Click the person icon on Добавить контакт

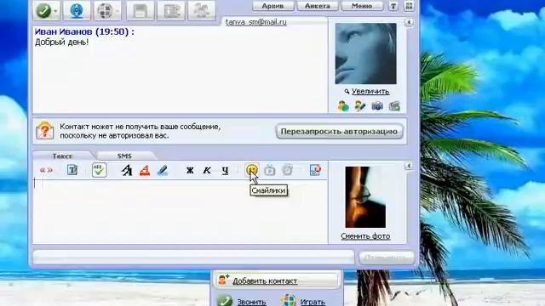[x=223, y=280]
